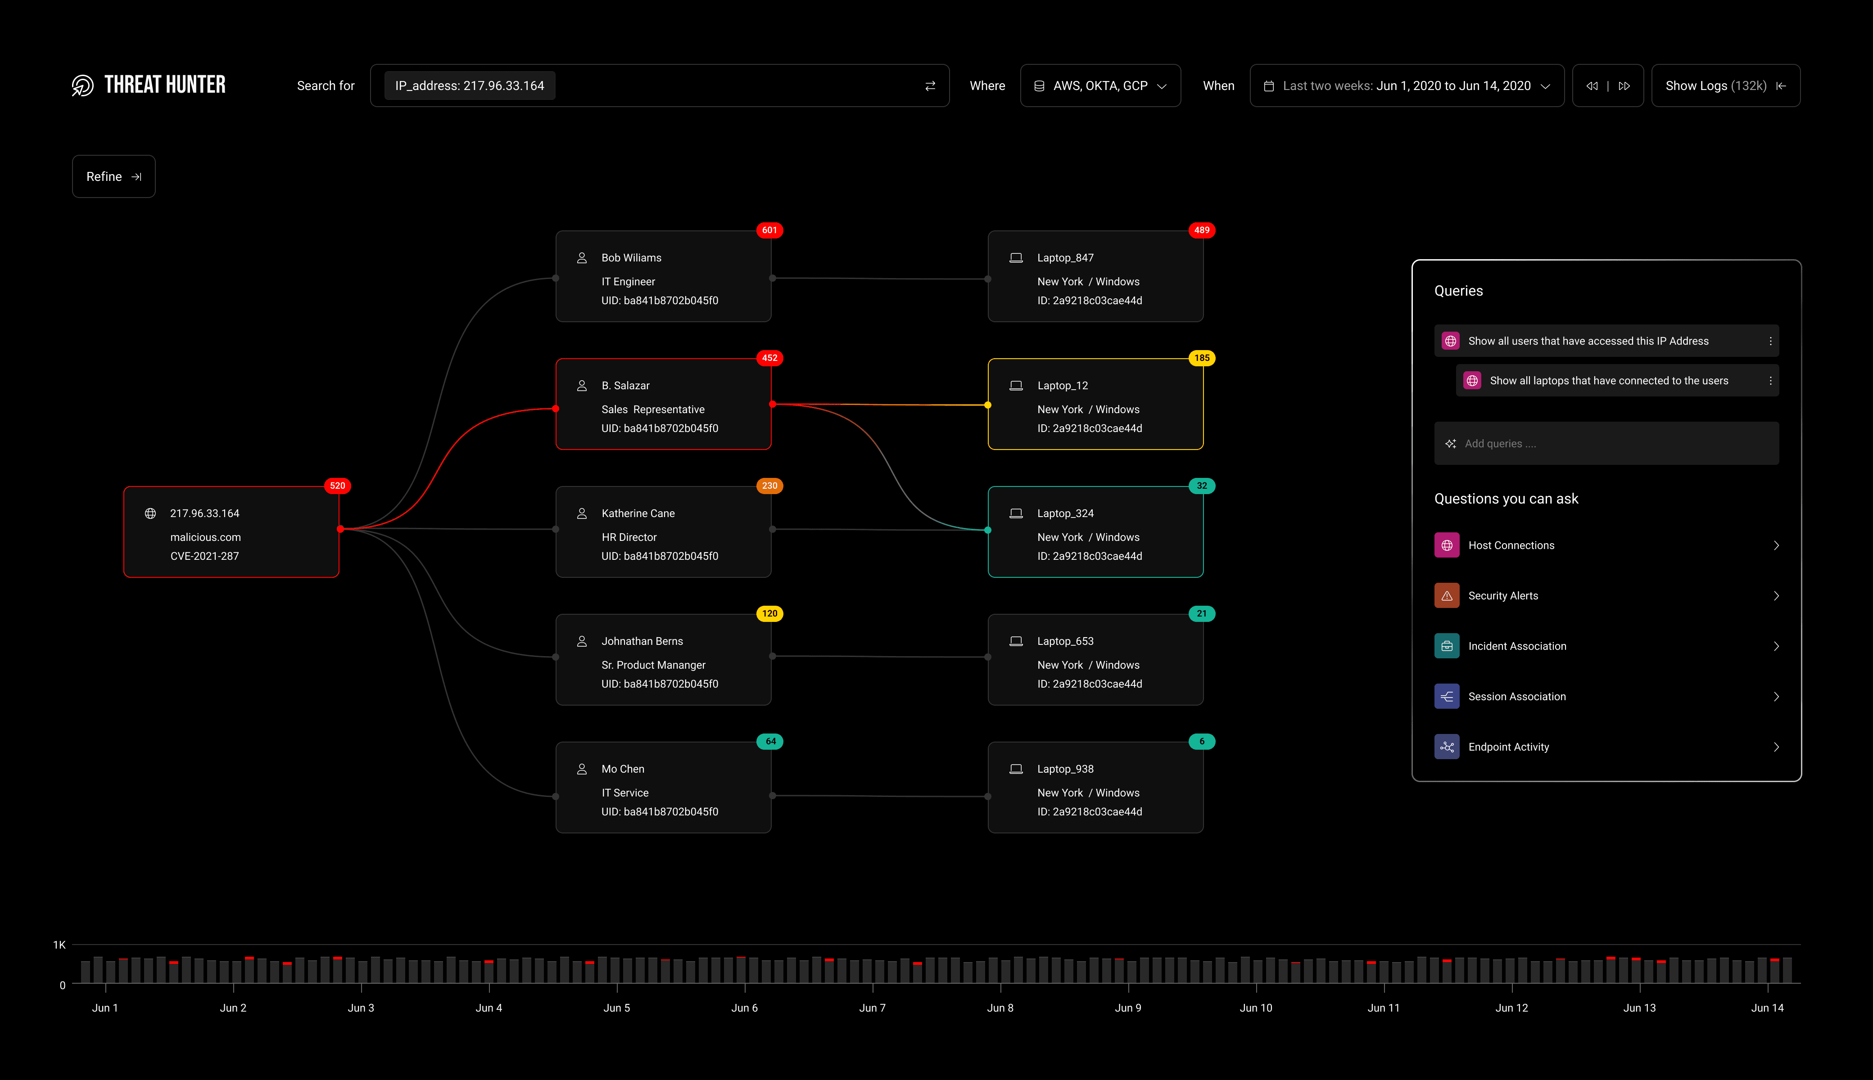Open the Security Alerts question

tap(1606, 596)
